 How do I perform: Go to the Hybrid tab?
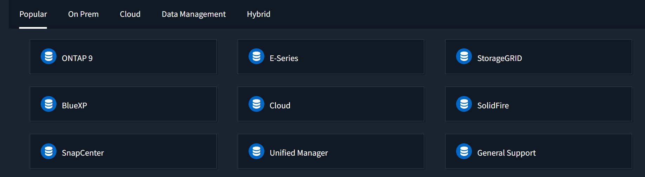pos(258,14)
